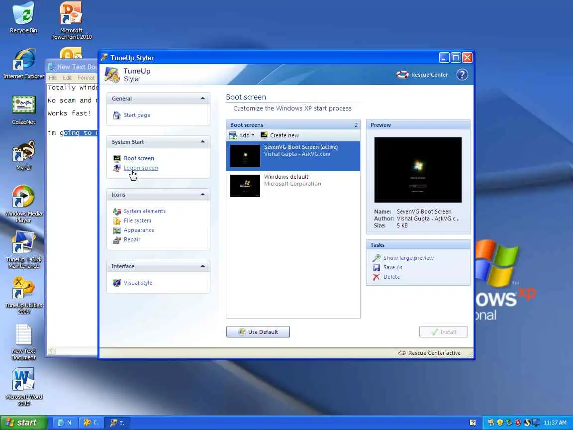Click the Logon screen sidebar icon
Image resolution: width=573 pixels, height=430 pixels.
117,168
